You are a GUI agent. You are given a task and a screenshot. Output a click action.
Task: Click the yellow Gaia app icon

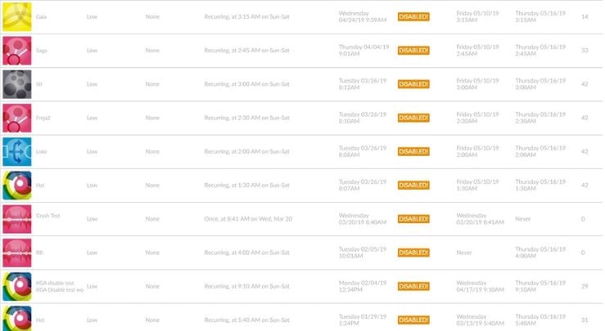[16, 16]
